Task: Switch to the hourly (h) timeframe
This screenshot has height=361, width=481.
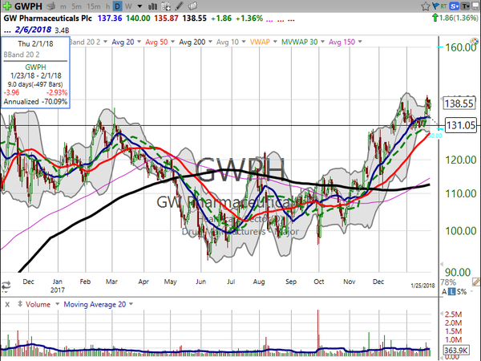Action: click(107, 6)
